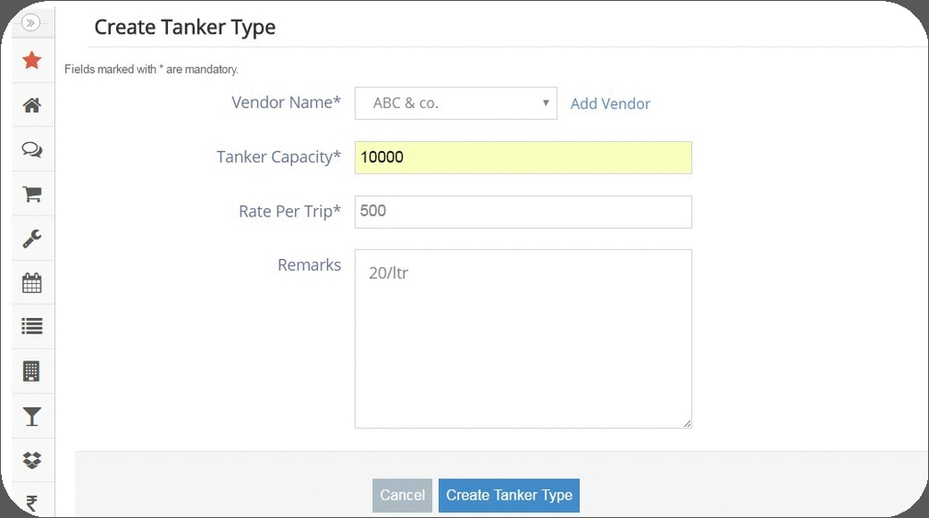Open the Dropbox icon in sidebar
The height and width of the screenshot is (518, 929).
click(31, 460)
